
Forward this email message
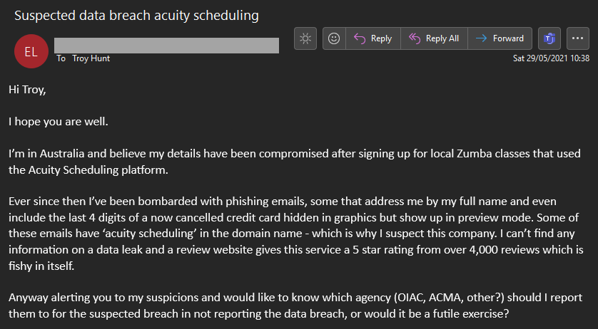click(500, 38)
